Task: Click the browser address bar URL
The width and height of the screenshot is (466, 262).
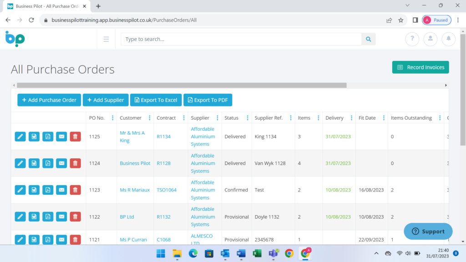Action: 124,20
